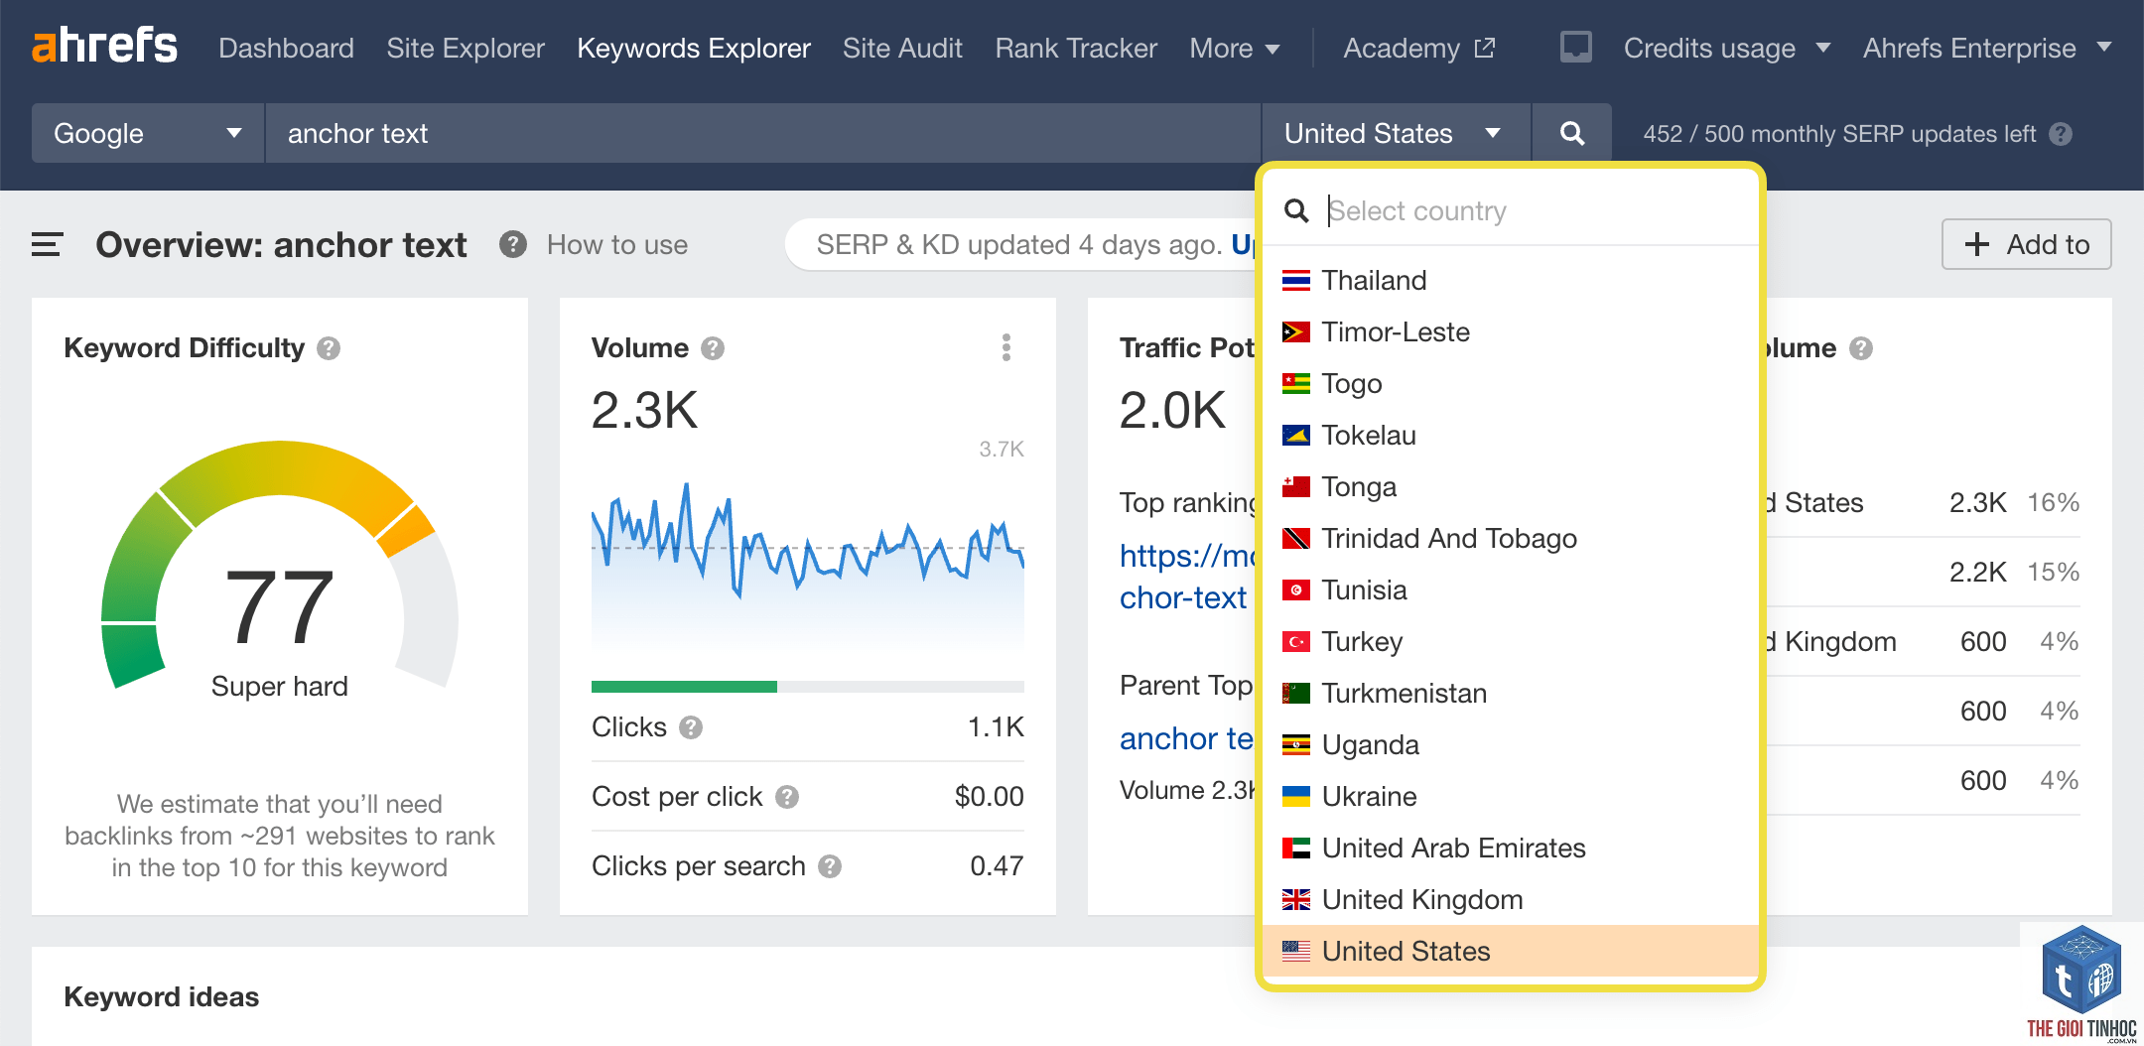This screenshot has width=2144, height=1046.
Task: Click the search icon in country picker
Action: [x=1295, y=210]
